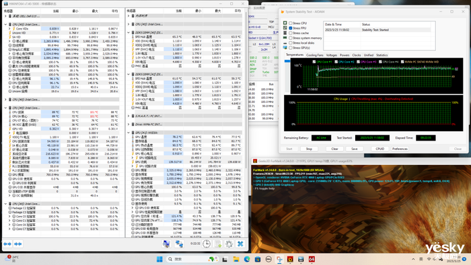This screenshot has height=265, width=471.
Task: Show hidden system tray icons chevron
Action: (x=413, y=259)
